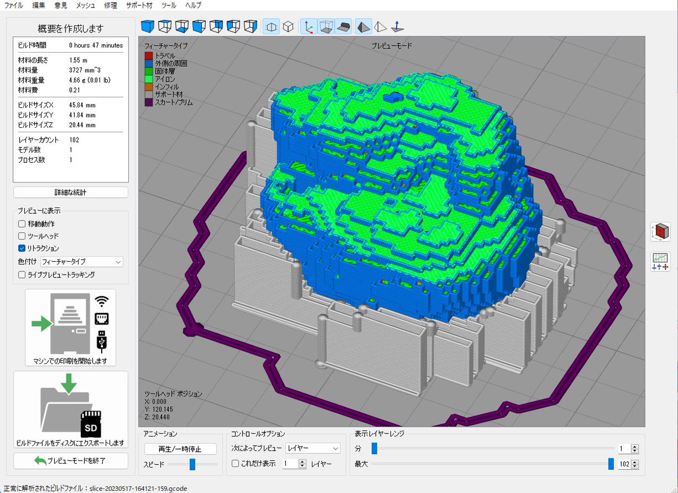Open ファイル menu

tap(14, 6)
